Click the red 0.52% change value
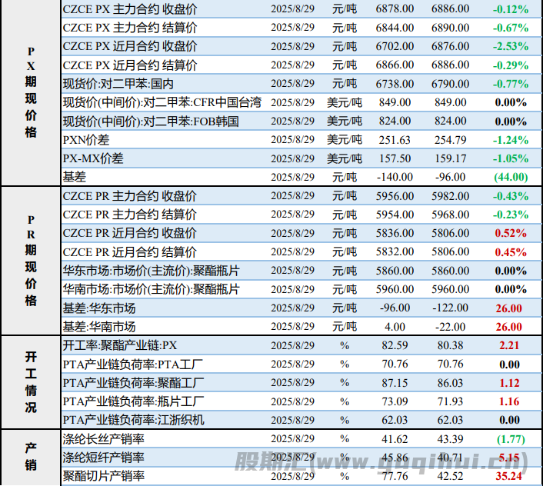543x486 pixels. (511, 233)
